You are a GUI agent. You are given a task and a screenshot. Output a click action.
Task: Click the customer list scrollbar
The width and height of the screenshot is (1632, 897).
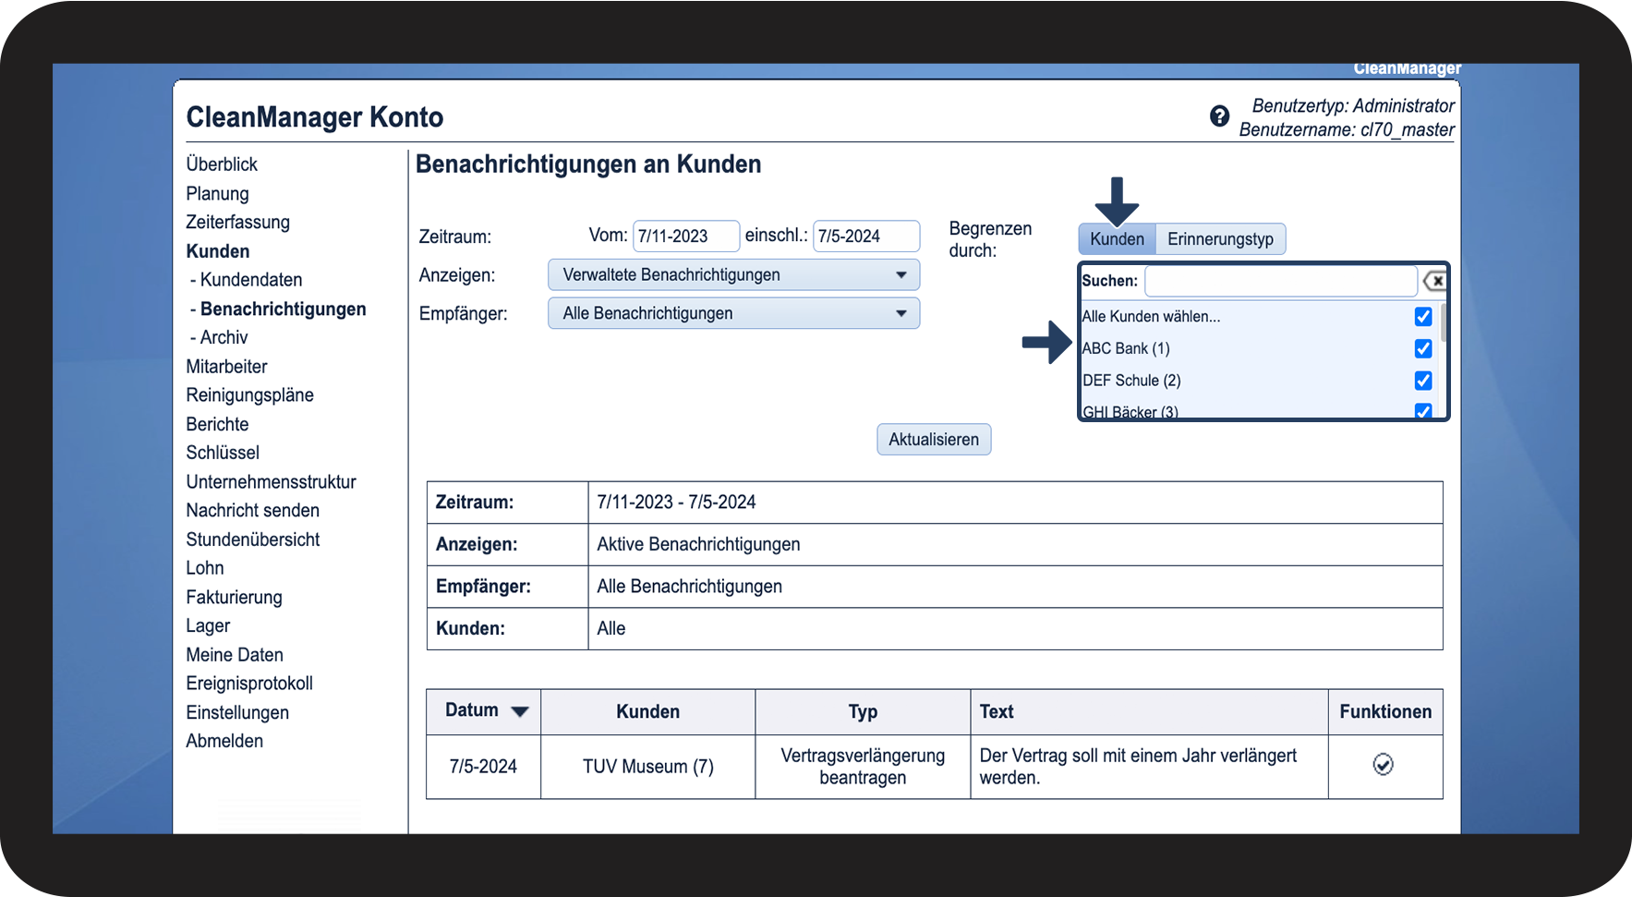pos(1443,323)
